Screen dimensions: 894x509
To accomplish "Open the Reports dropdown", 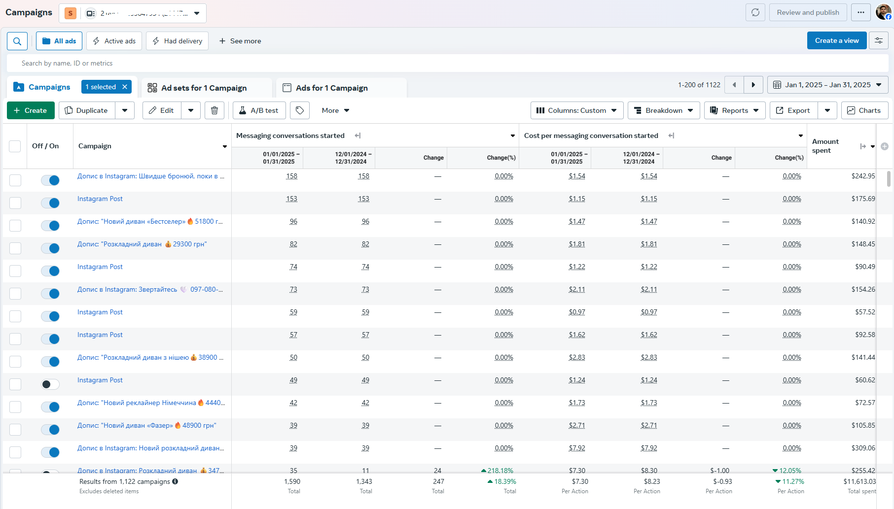I will point(735,110).
